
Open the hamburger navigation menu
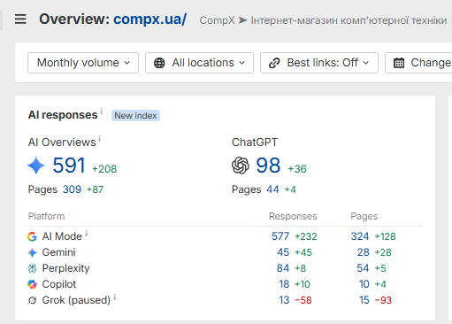click(x=20, y=19)
